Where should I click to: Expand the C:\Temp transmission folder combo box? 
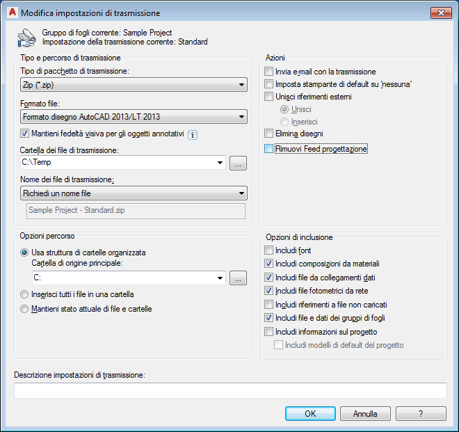coord(220,164)
